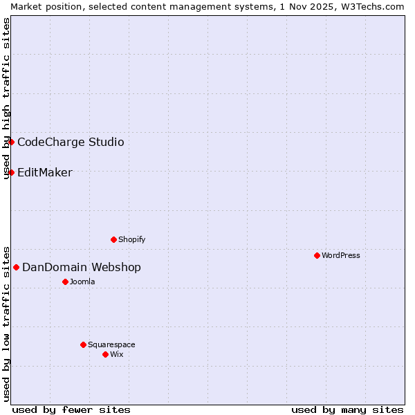Screen dimensions: 415x415
Task: Click the Shopify text label
Action: coord(131,240)
